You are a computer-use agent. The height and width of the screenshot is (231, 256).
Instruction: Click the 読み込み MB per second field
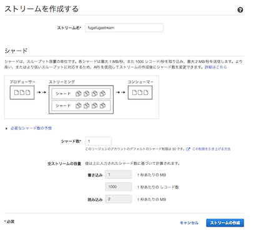click(119, 199)
